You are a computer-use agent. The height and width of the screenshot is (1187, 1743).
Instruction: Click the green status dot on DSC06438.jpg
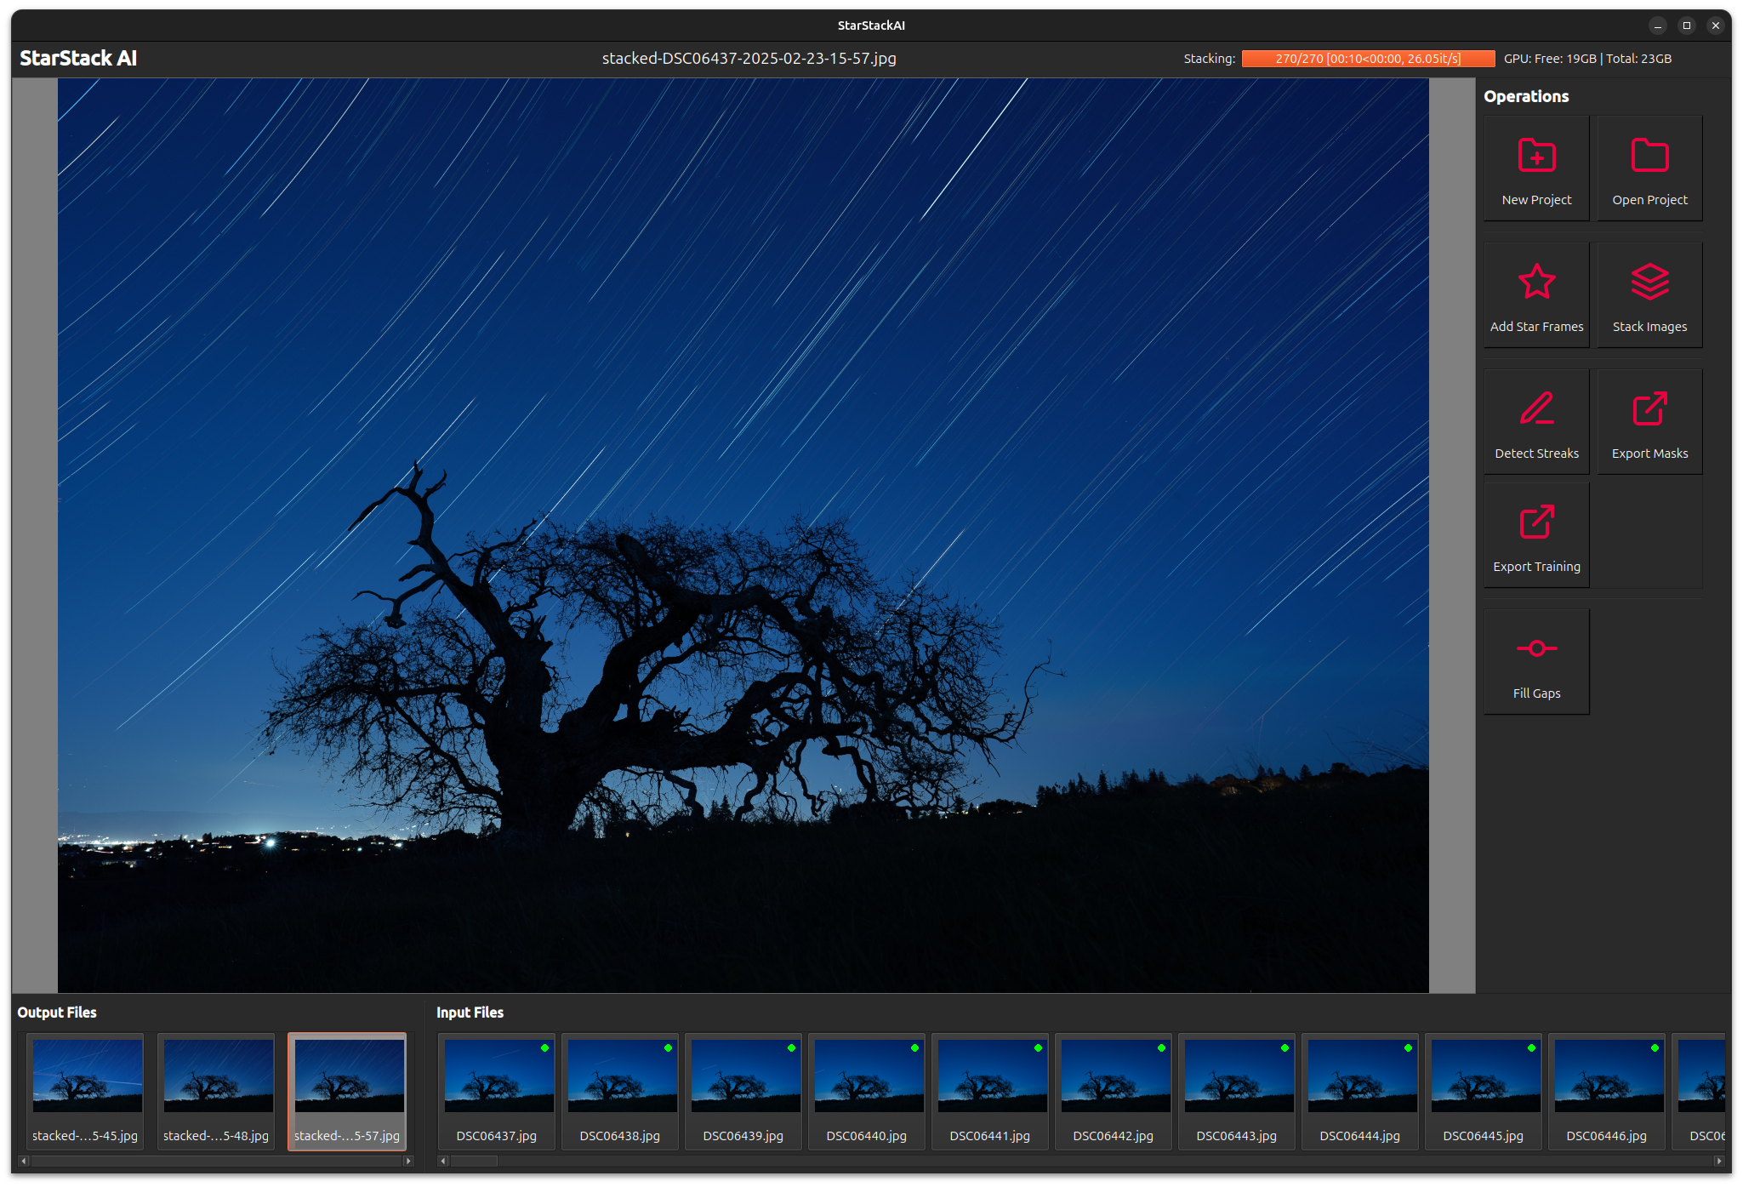(669, 1048)
